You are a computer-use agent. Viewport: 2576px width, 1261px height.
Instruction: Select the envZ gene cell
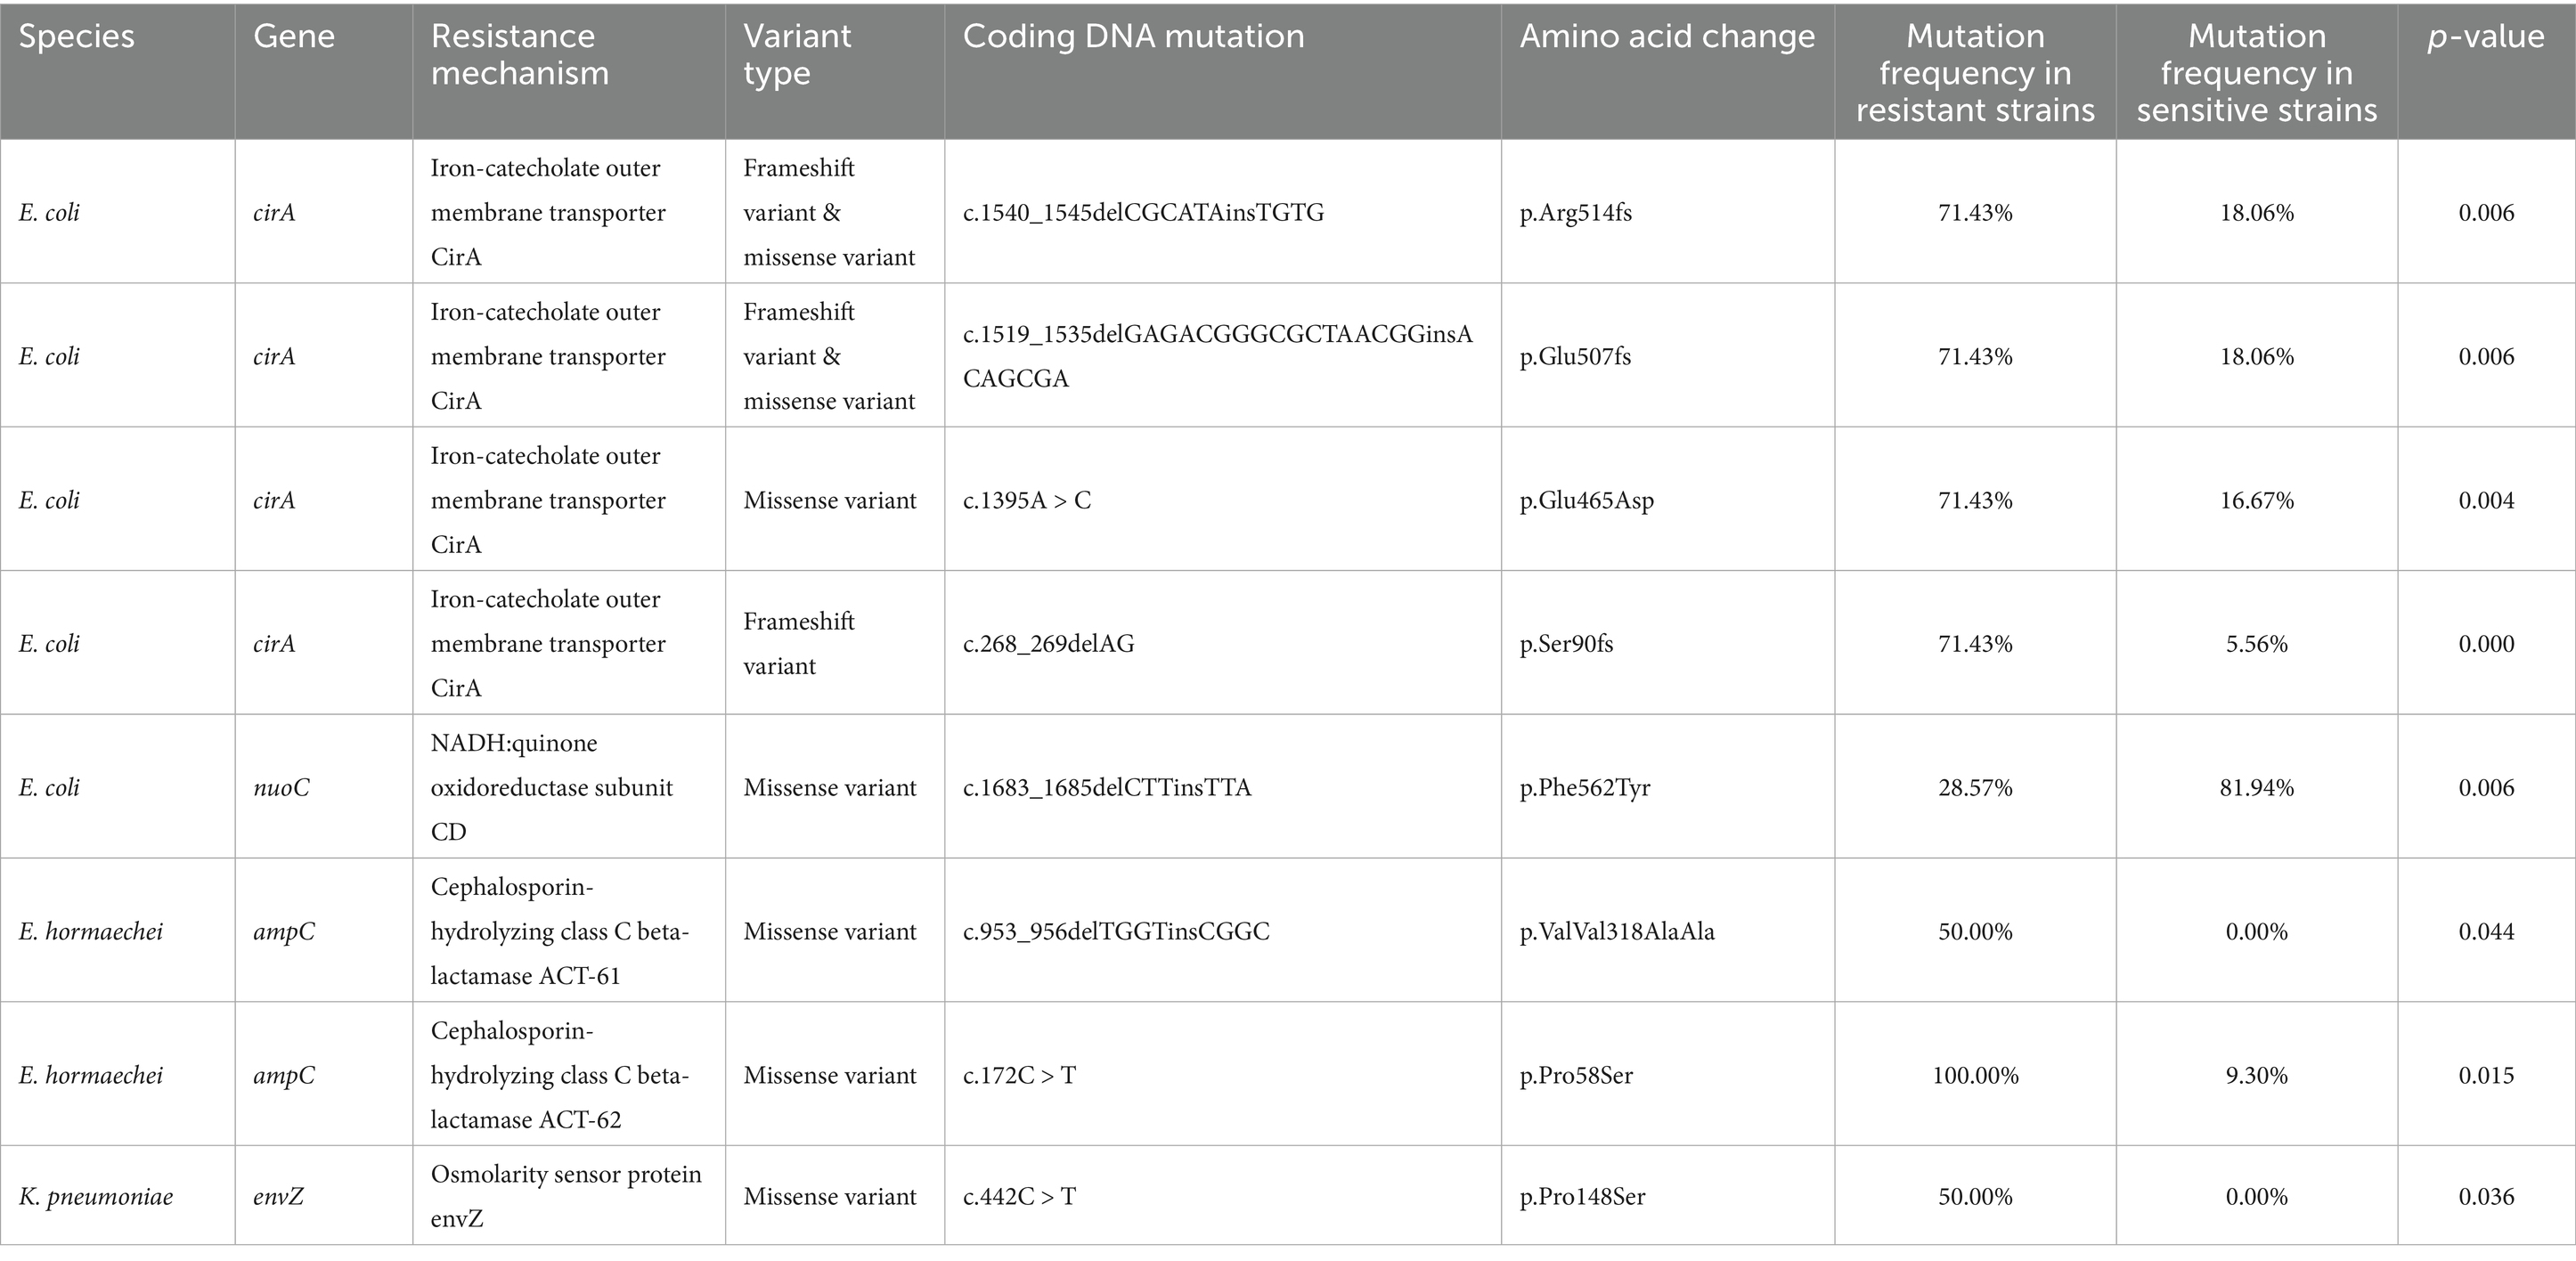coord(278,1197)
